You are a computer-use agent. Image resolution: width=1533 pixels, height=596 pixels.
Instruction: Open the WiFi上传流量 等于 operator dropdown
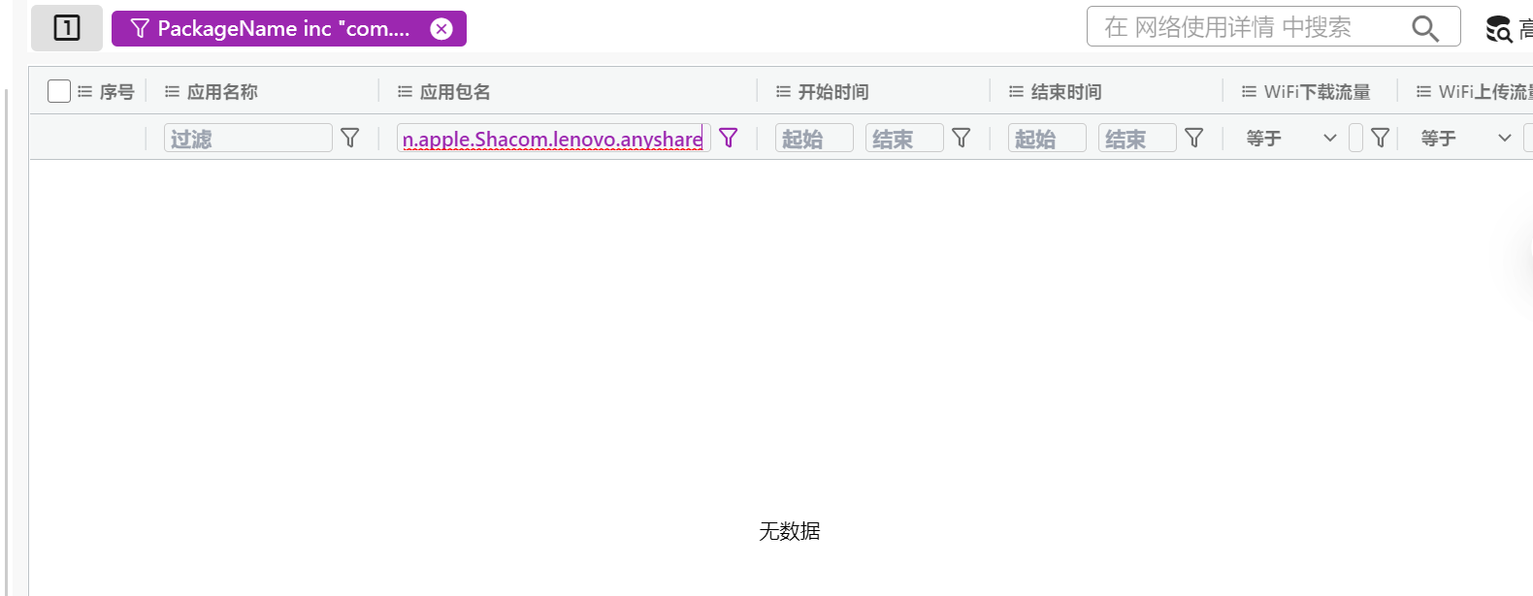[1466, 139]
